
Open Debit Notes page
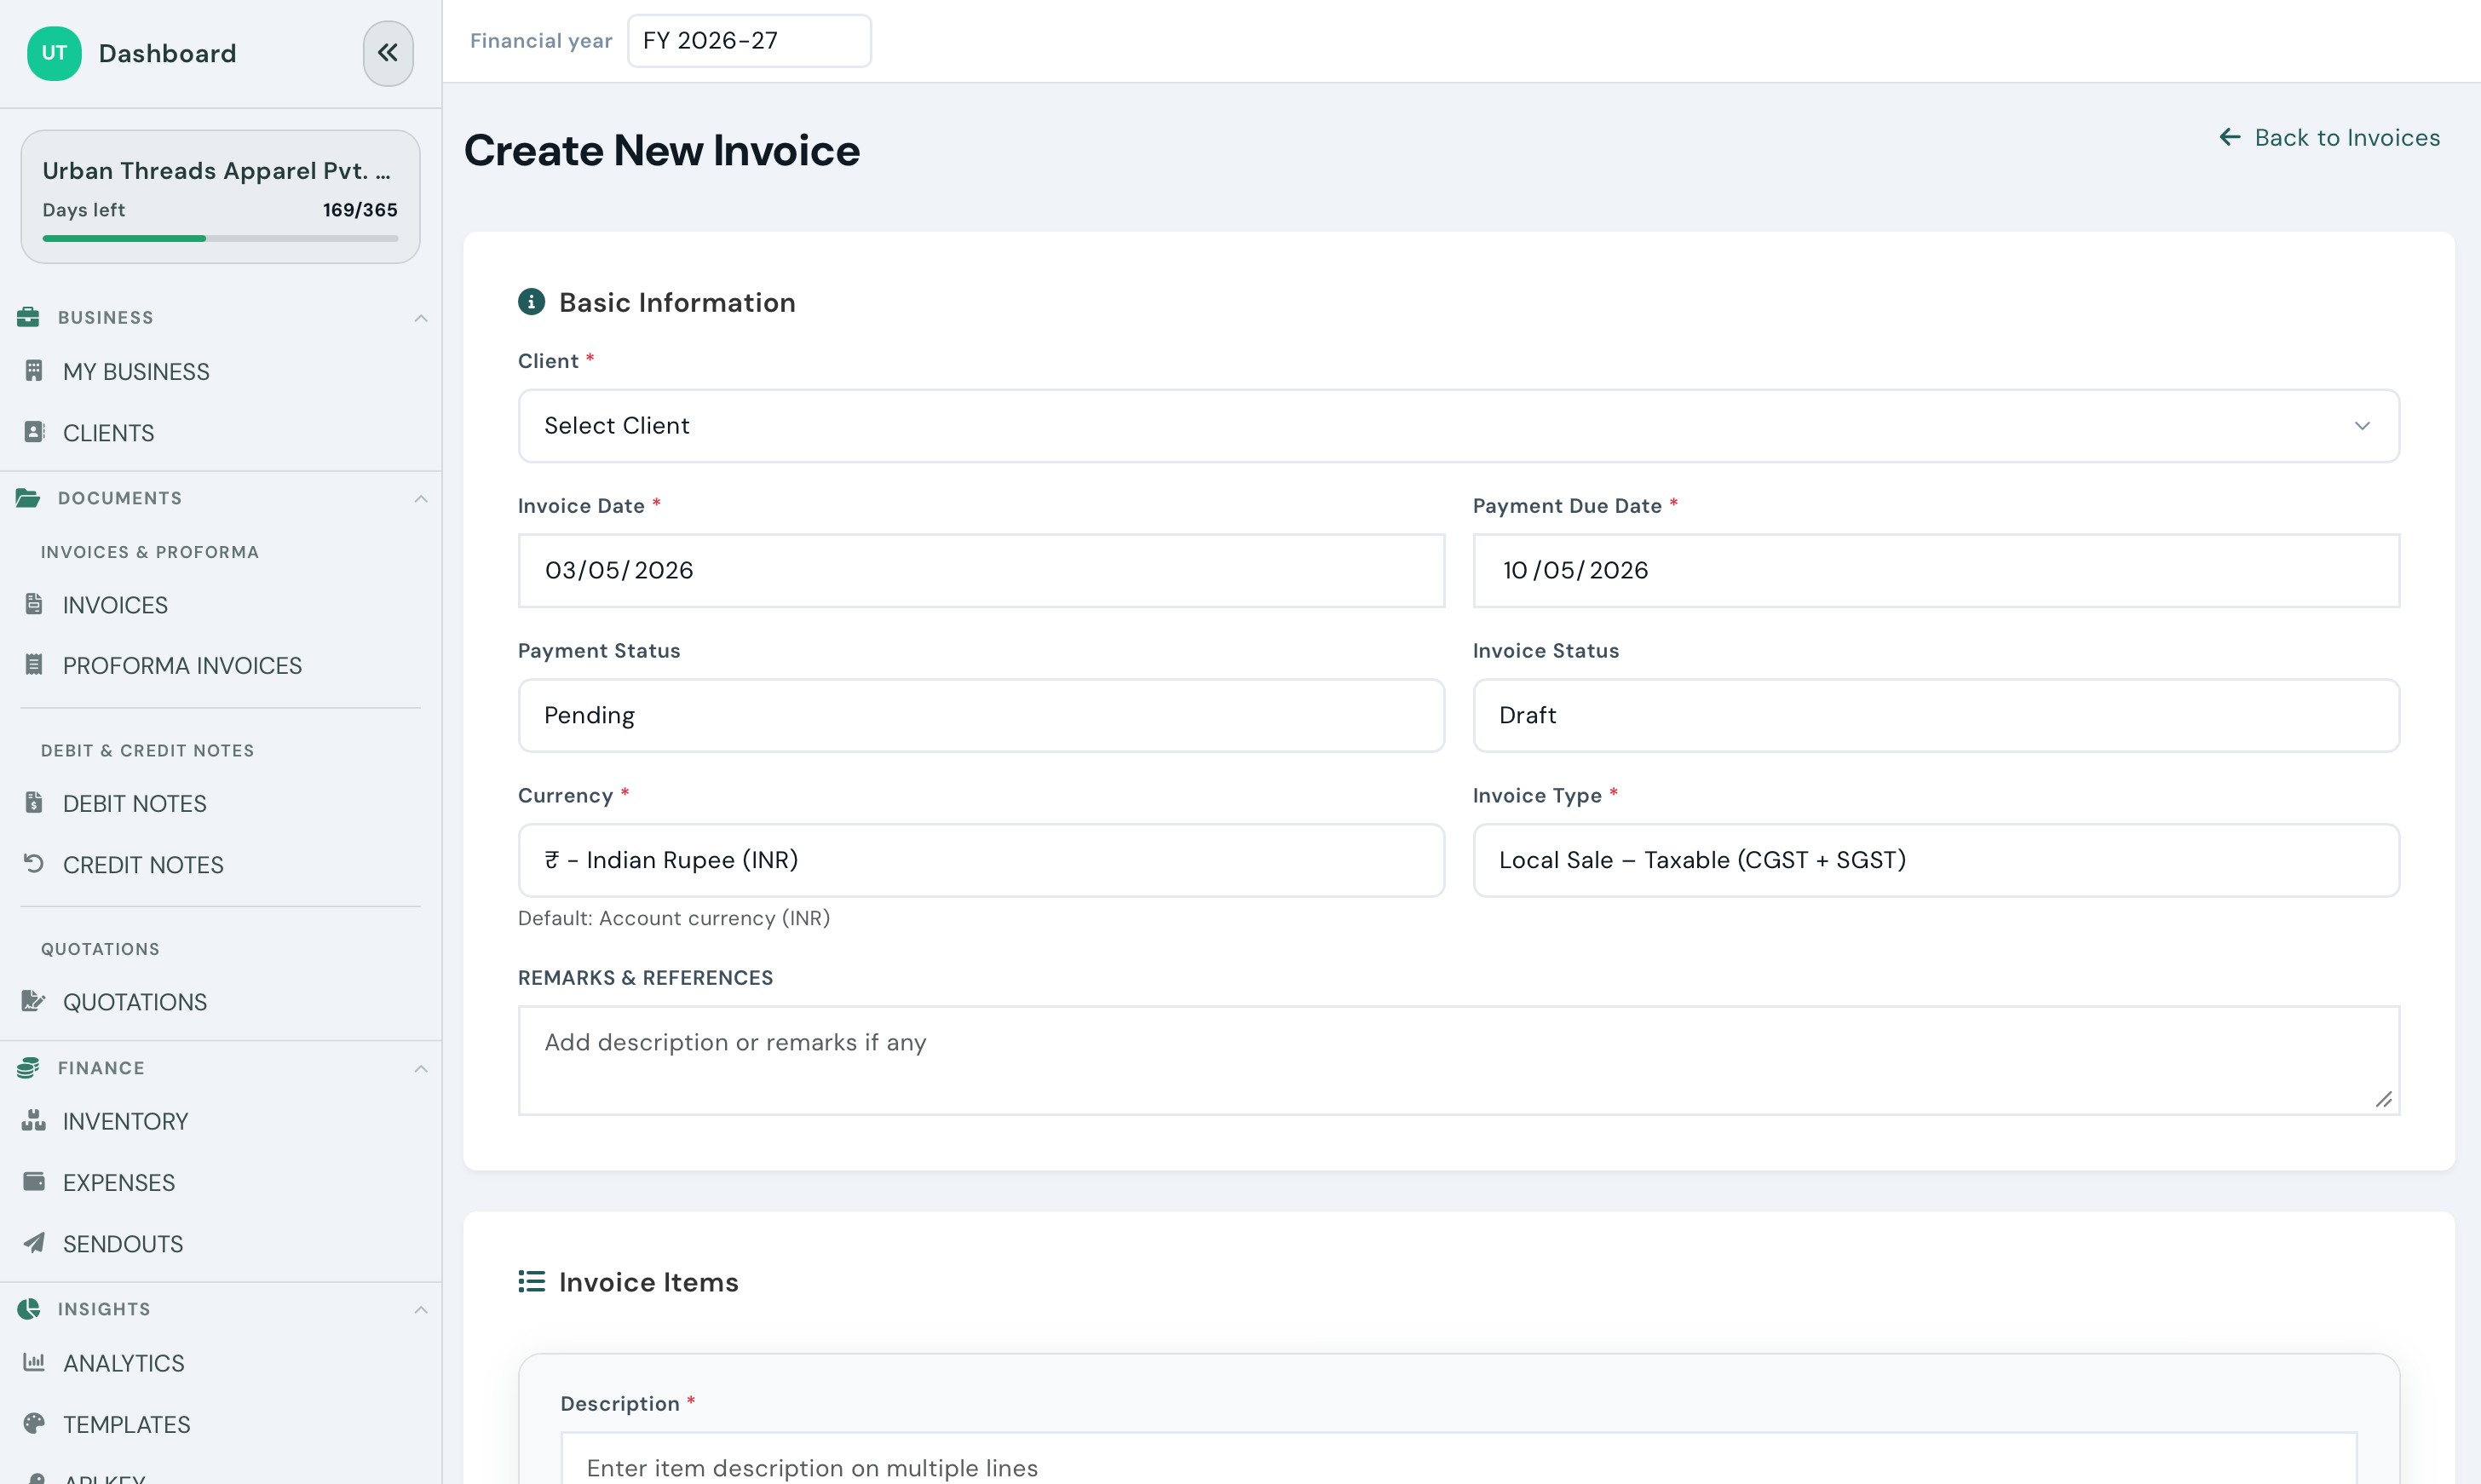134,804
